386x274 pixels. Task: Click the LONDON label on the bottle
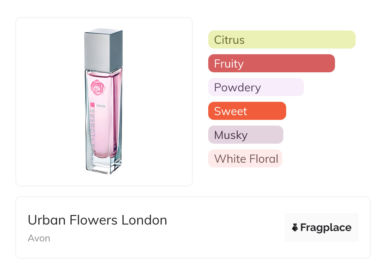pos(101,106)
